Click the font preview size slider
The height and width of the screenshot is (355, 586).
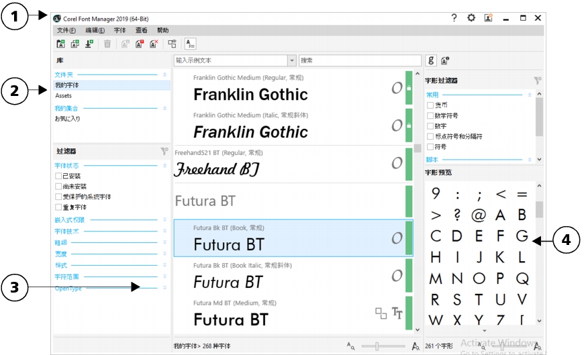[x=378, y=346]
